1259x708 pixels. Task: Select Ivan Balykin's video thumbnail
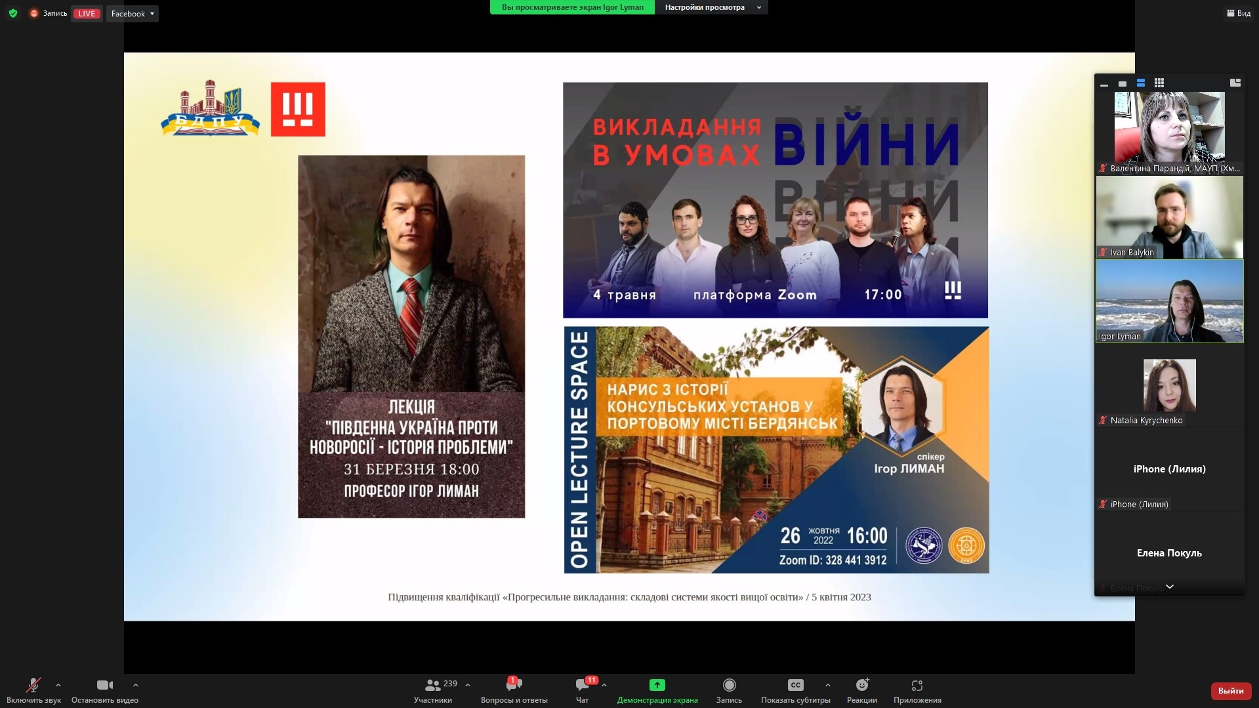coord(1169,217)
